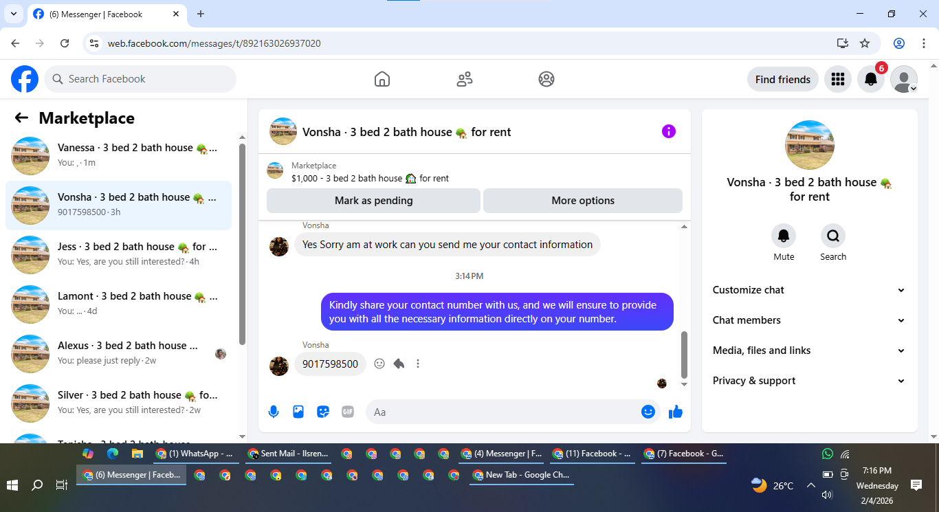Open the Microsoft Edge taskbar icon
The image size is (939, 512).
click(113, 454)
